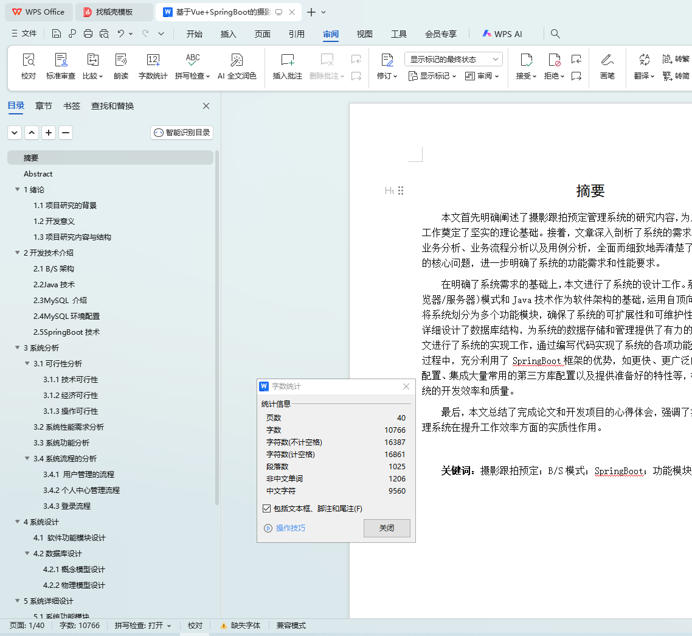This screenshot has width=692, height=636.
Task: Click the save icon in quick toolbar
Action: 56,33
